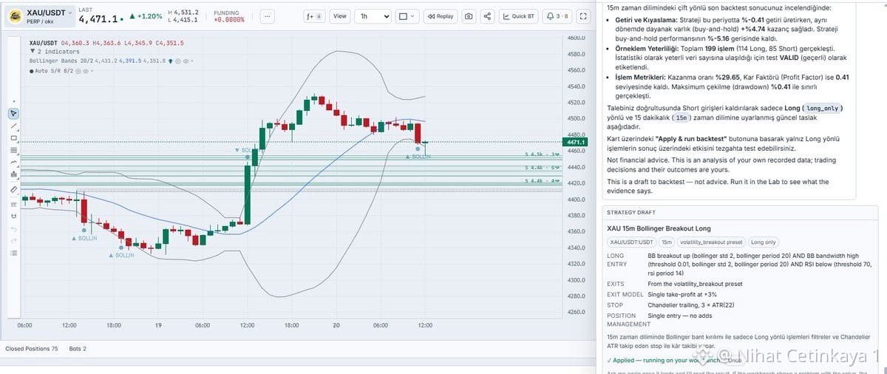Open the 1h timeframe dropdown
Viewport: 887px width, 374px height.
(x=373, y=16)
